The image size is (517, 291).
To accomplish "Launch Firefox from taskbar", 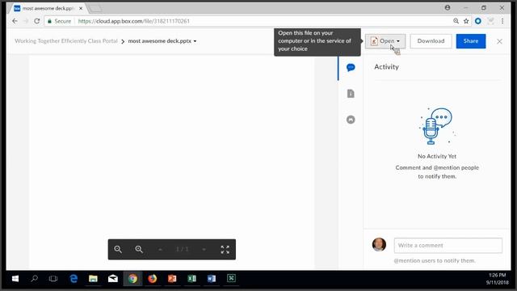I will coord(153,279).
